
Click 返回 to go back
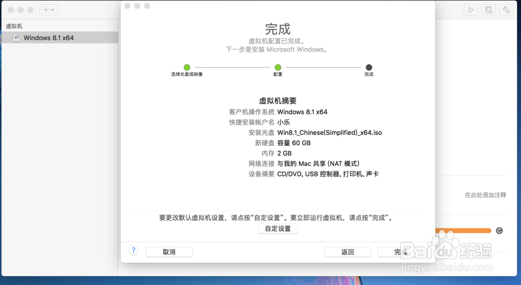tap(348, 252)
